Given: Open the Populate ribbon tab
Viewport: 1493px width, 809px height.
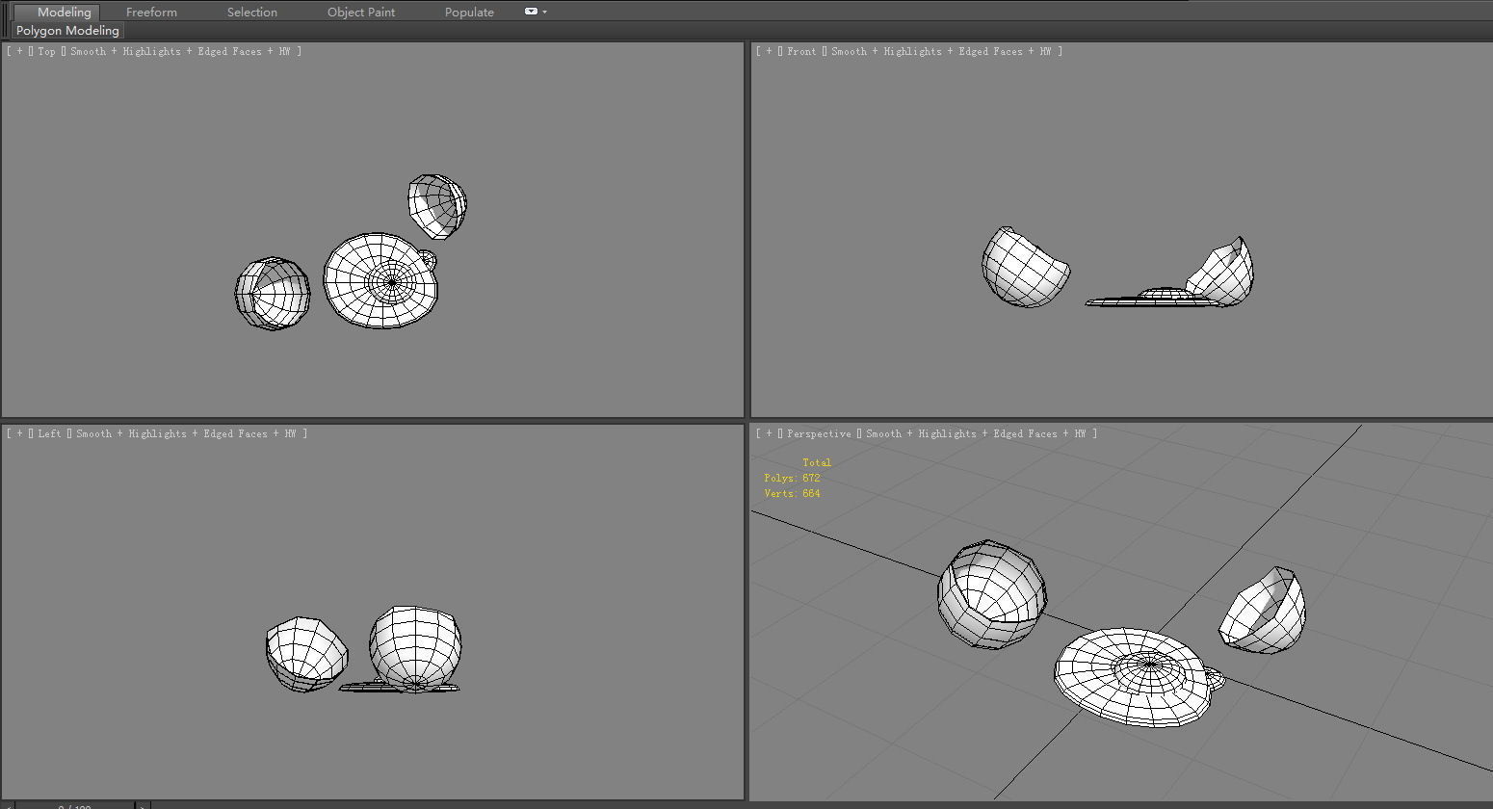Looking at the screenshot, I should click(x=469, y=12).
